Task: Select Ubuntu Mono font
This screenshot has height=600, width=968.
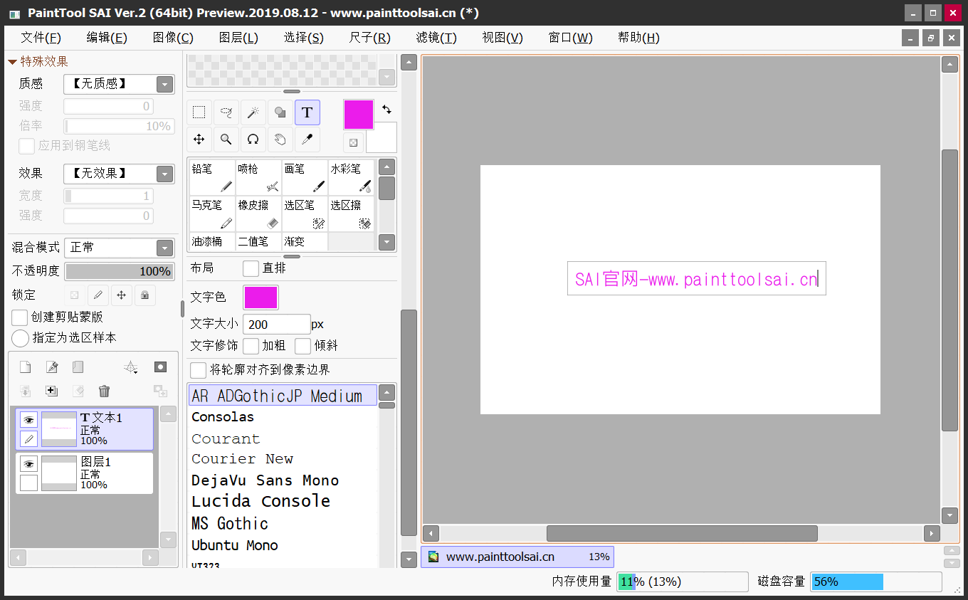Action: click(x=234, y=545)
